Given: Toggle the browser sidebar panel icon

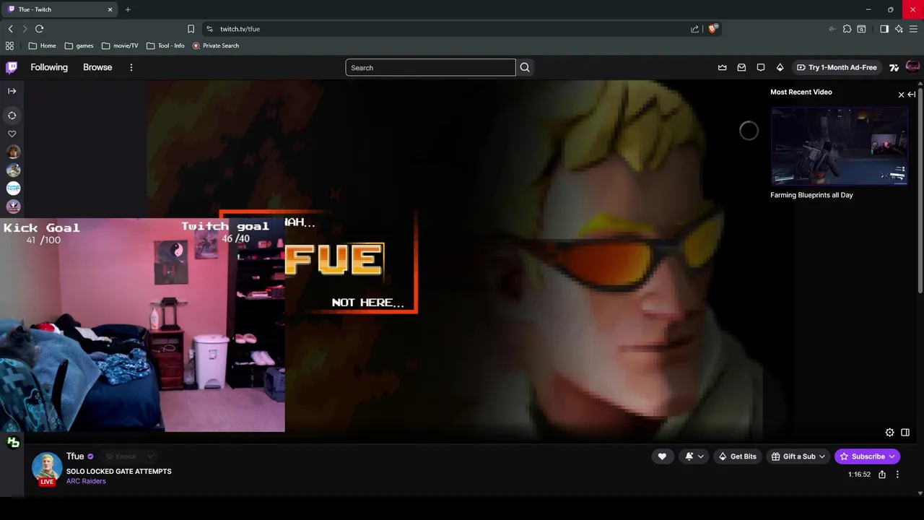Looking at the screenshot, I should (884, 29).
